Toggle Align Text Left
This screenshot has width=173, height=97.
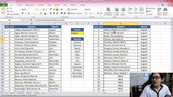tap(51, 13)
